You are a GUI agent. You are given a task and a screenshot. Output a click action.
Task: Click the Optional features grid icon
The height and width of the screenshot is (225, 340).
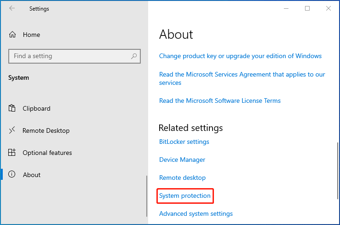[x=12, y=153]
